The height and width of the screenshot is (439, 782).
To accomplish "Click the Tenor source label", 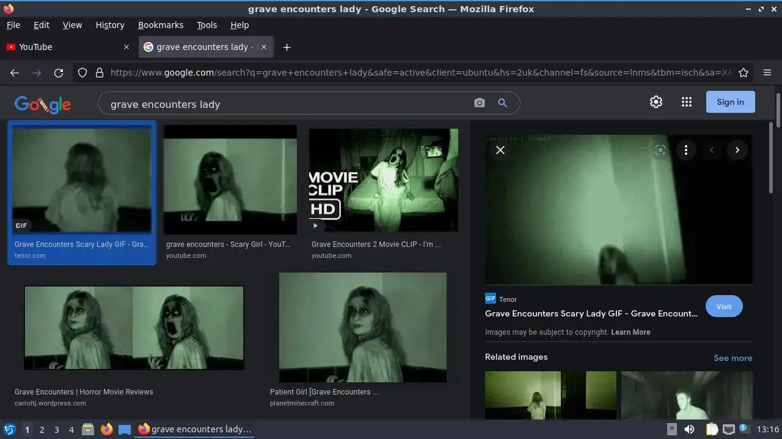I will coord(508,299).
